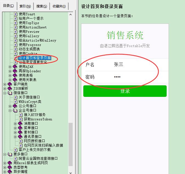Expand 用Excel报表生成网页 node
This screenshot has height=174, width=185.
[x=5, y=163]
